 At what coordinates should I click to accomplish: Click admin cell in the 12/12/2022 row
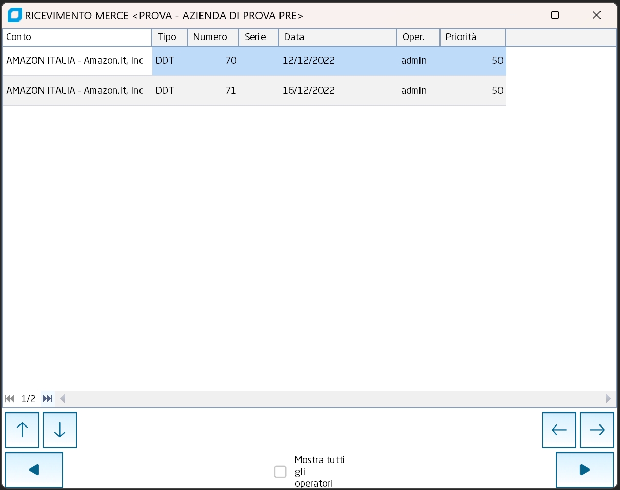(x=418, y=61)
